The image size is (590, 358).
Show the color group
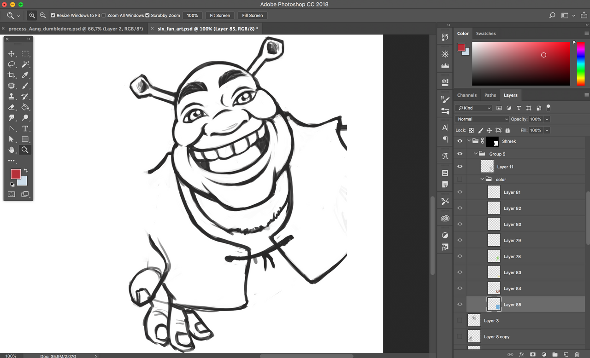(x=460, y=179)
